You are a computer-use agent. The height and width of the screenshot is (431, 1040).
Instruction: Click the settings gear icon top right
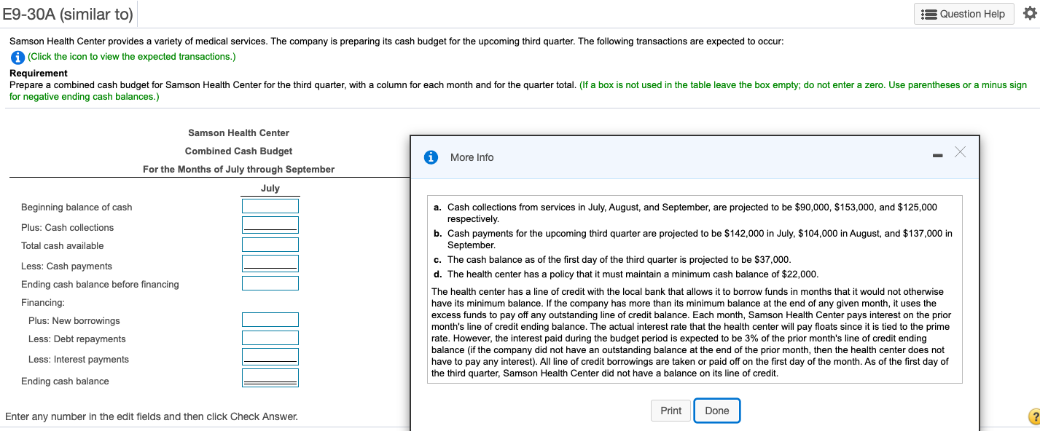tap(1031, 12)
